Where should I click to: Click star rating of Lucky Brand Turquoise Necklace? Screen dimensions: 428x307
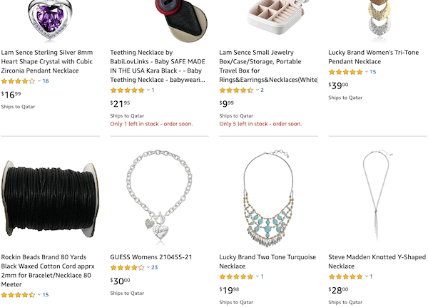[x=236, y=277]
